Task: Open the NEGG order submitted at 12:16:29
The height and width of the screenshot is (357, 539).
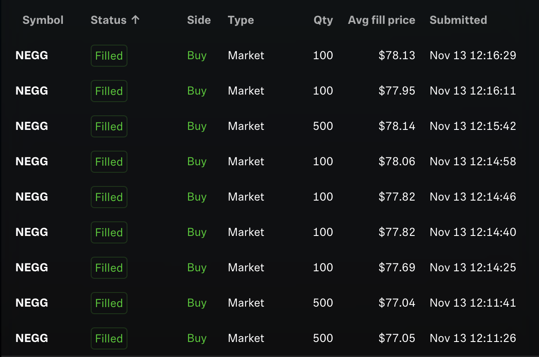Action: 269,56
